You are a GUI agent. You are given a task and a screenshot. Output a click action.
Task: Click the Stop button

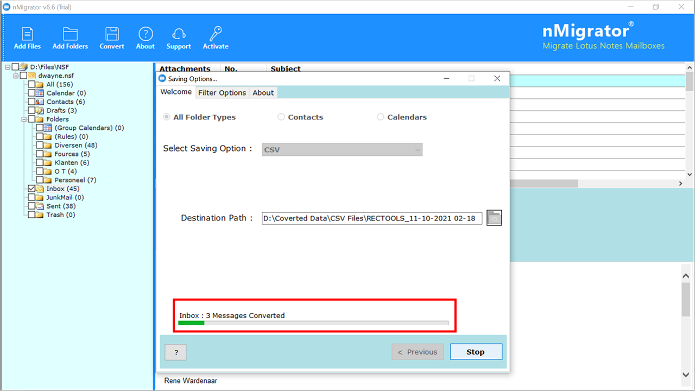(x=475, y=352)
